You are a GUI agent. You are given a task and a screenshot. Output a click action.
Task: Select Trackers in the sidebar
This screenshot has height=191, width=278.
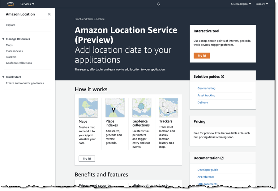(x=11, y=57)
